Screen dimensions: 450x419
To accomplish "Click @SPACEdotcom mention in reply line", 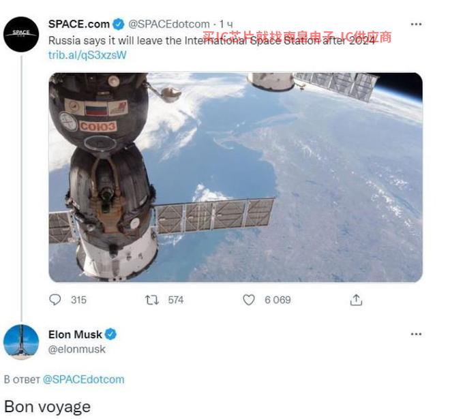I will coord(83,379).
